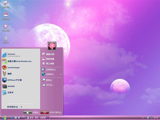Open 控制面板(C) from the Start menu
This screenshot has width=160, height=120.
click(50, 69)
